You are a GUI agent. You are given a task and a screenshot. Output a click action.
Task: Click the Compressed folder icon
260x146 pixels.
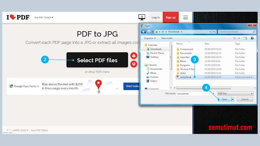pyautogui.click(x=178, y=49)
